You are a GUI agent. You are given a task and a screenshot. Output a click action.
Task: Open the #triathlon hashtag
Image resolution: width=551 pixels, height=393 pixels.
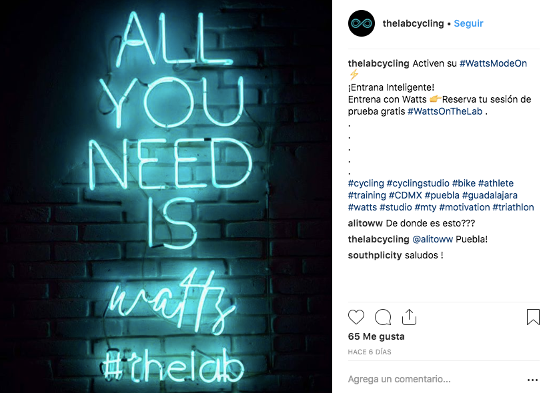[513, 207]
